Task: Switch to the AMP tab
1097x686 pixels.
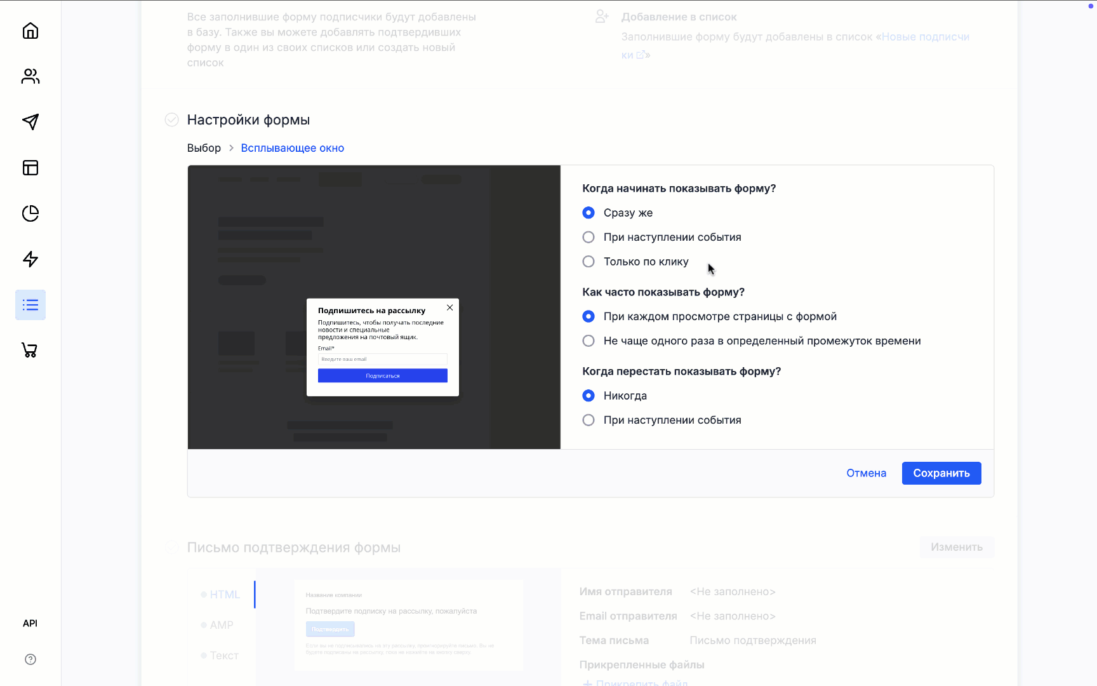Action: (x=219, y=624)
